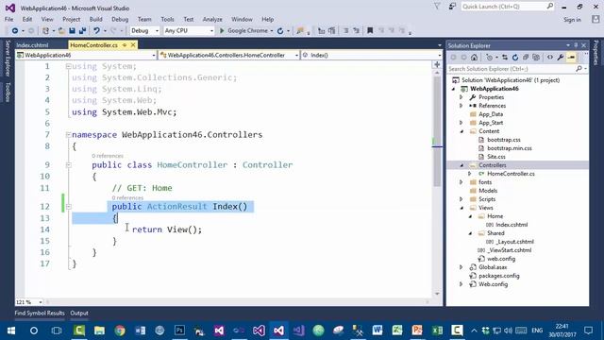Screen dimensions: 604x340
Task: Click Solution Explorer Refresh icon
Action: 515,58
